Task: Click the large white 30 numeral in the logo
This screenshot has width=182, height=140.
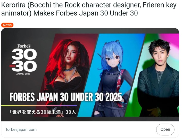Action: pyautogui.click(x=24, y=54)
